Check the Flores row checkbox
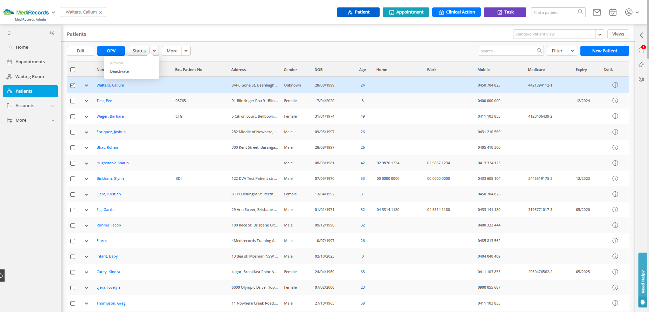 pyautogui.click(x=73, y=241)
